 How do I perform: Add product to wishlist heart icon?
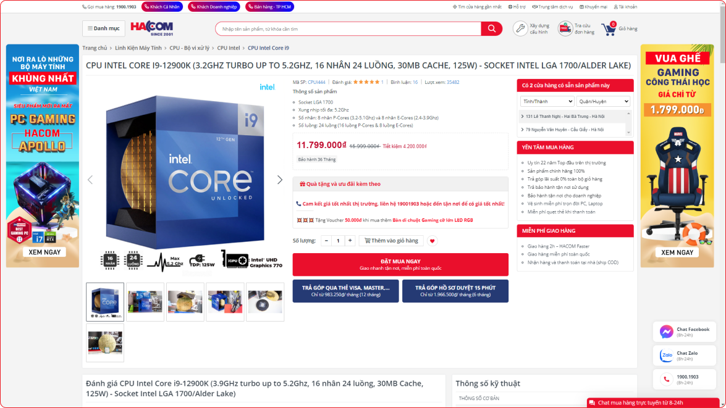[433, 241]
